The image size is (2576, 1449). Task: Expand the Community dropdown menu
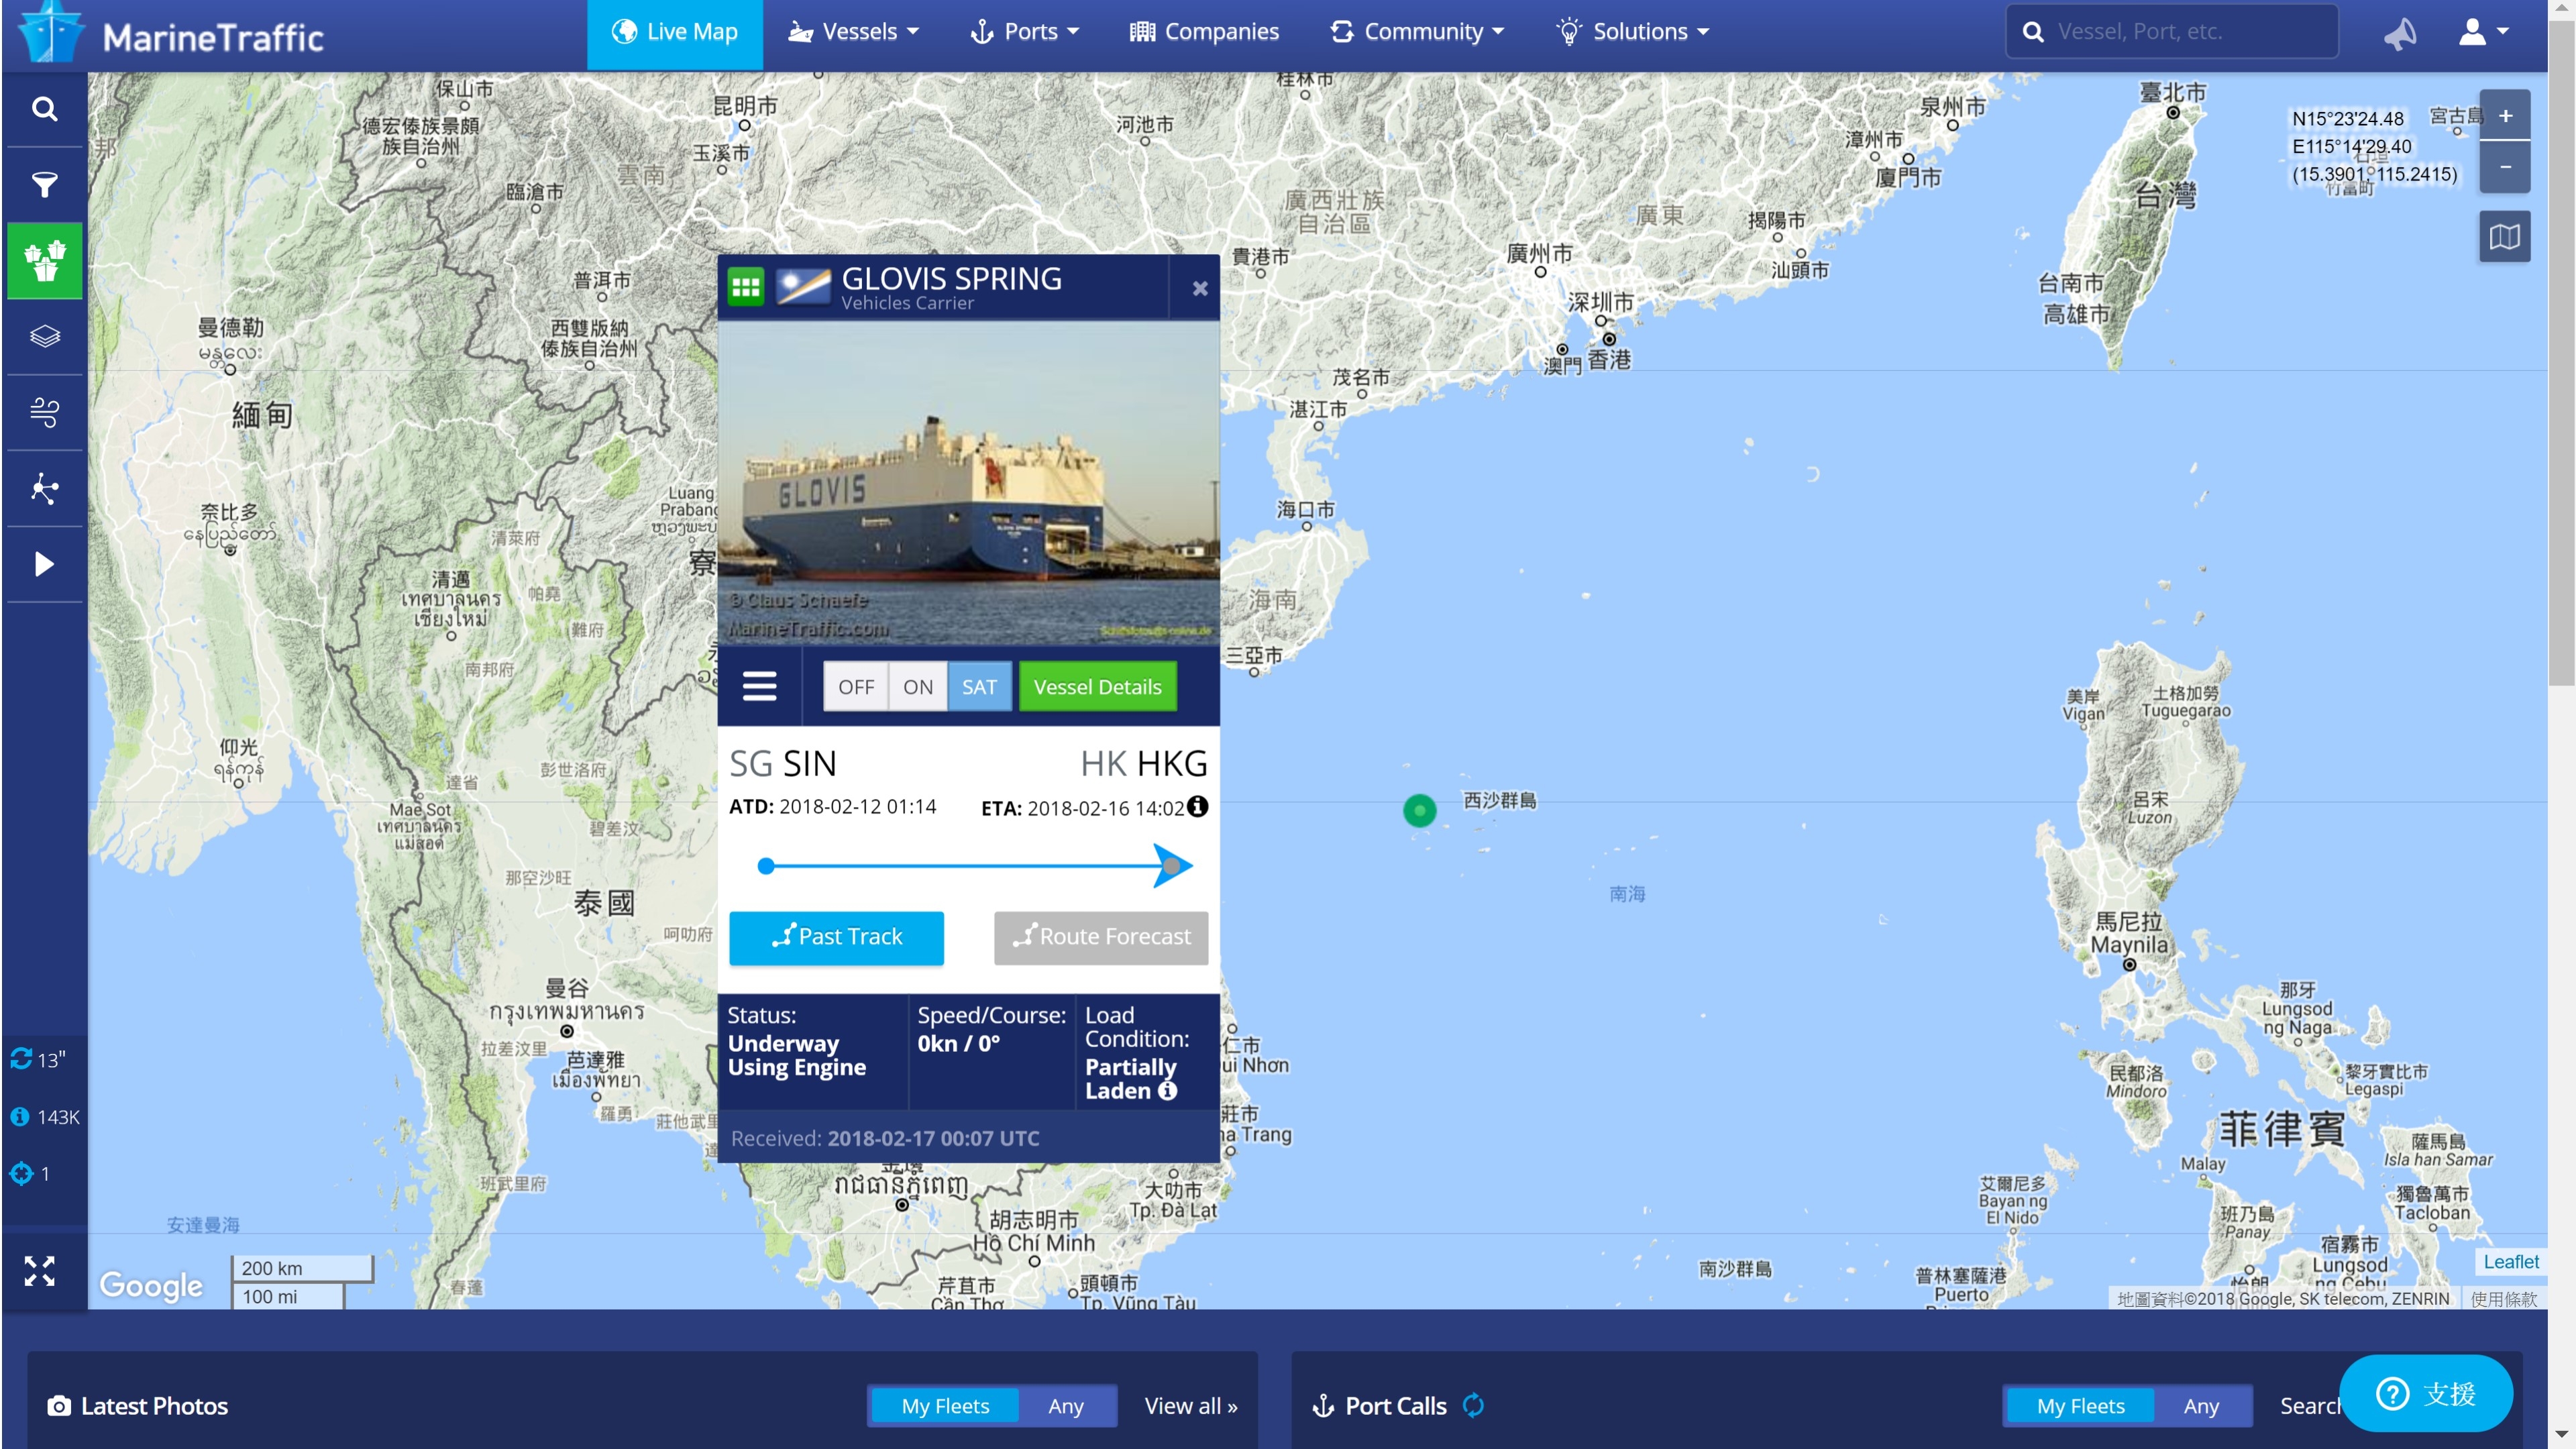click(x=1417, y=32)
